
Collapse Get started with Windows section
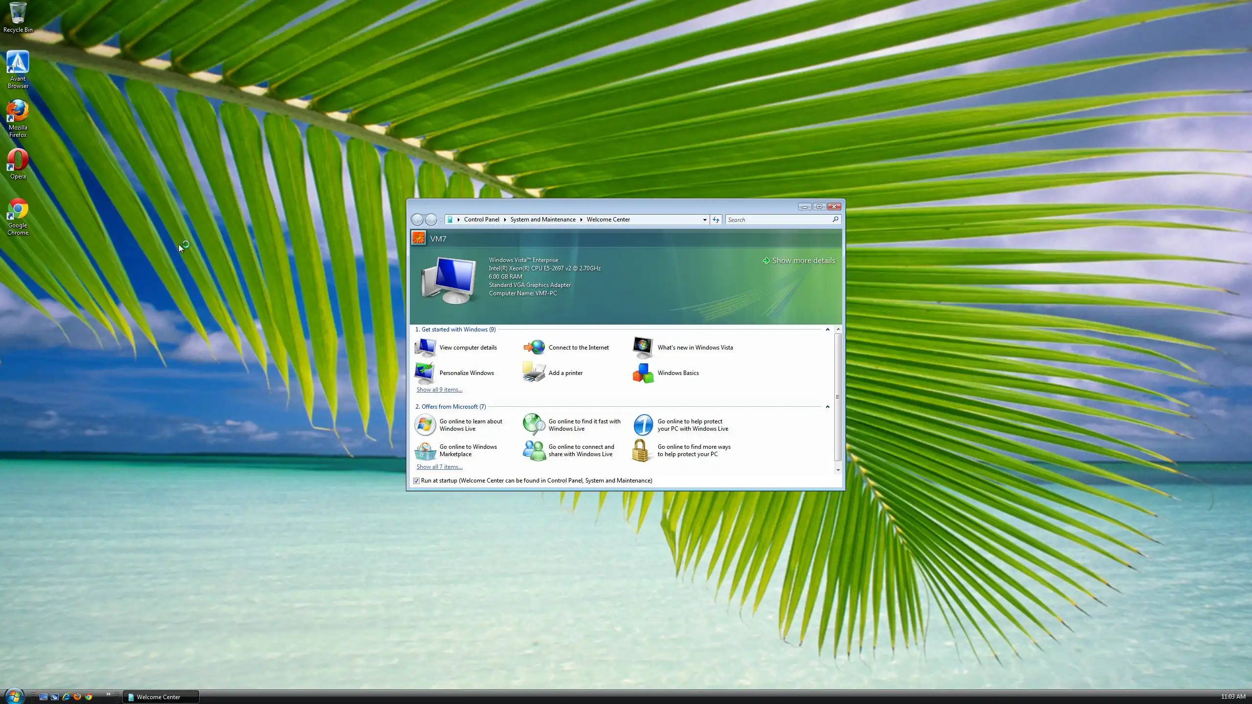(x=827, y=330)
